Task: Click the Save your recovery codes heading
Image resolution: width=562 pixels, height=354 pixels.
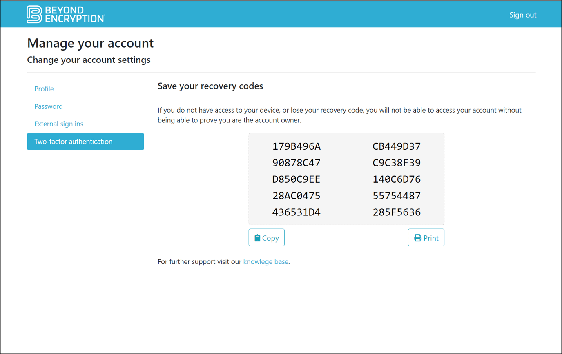Action: [210, 86]
